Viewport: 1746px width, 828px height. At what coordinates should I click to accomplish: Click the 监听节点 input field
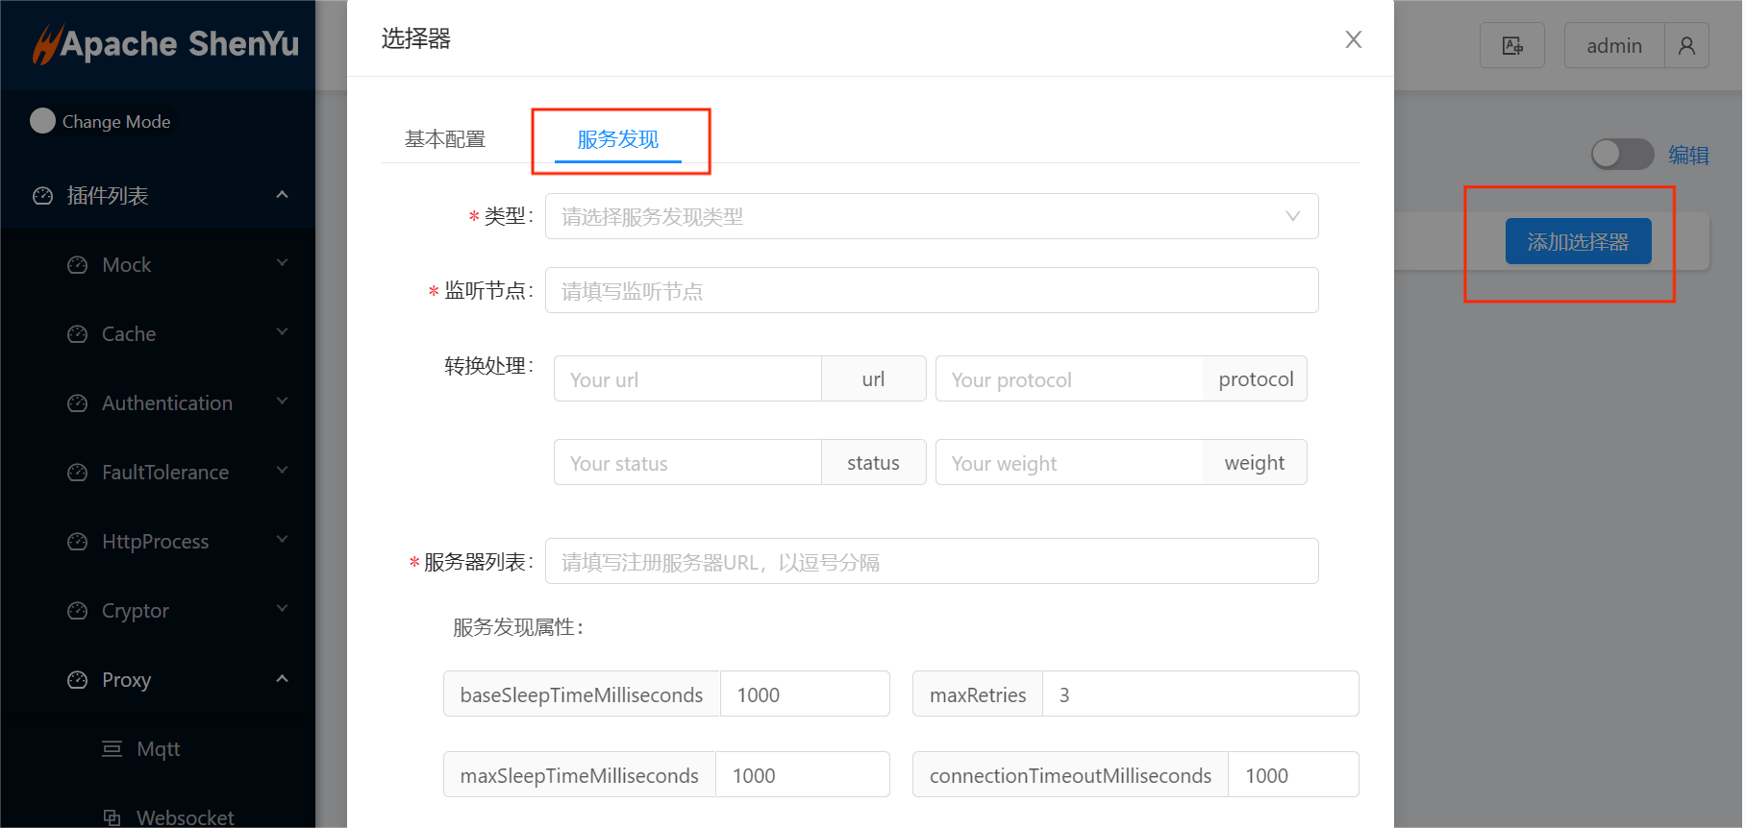point(931,291)
